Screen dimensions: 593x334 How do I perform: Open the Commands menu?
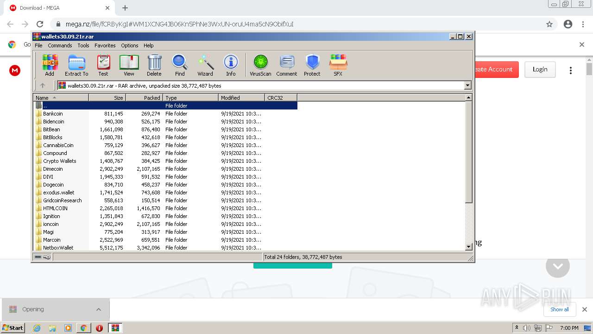pyautogui.click(x=60, y=45)
